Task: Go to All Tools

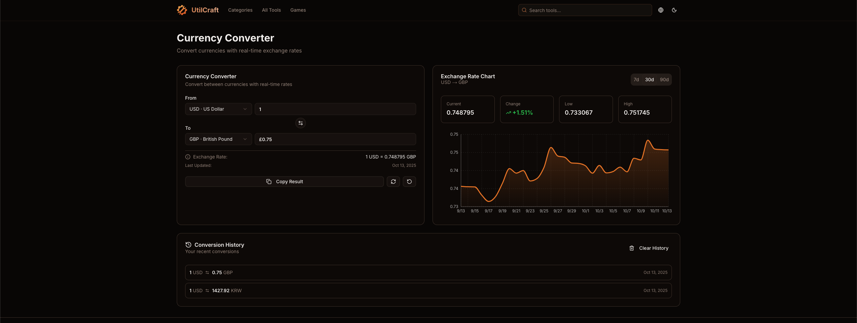Action: [x=271, y=10]
